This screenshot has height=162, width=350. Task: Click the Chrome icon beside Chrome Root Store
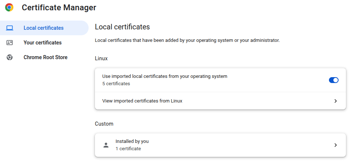(10, 57)
